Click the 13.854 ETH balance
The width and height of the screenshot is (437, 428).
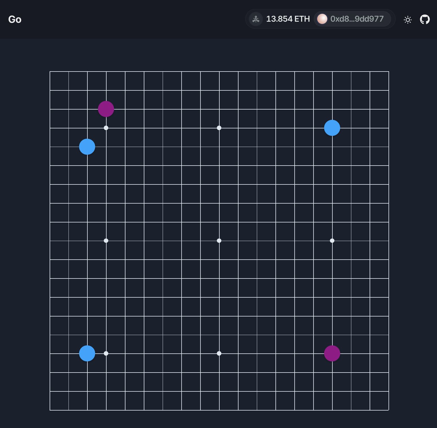click(x=288, y=19)
